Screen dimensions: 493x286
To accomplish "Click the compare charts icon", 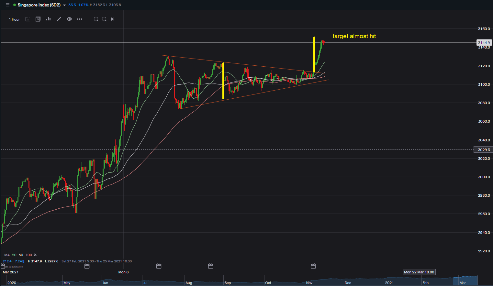I will pos(38,19).
